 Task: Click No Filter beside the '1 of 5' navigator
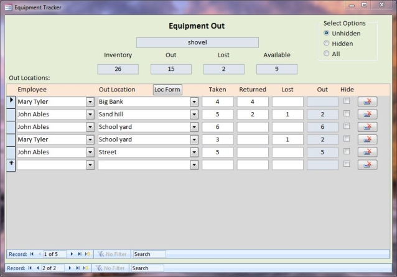(x=112, y=254)
